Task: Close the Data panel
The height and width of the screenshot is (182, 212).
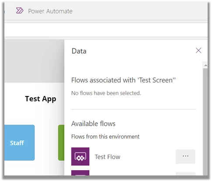Action: (x=198, y=51)
